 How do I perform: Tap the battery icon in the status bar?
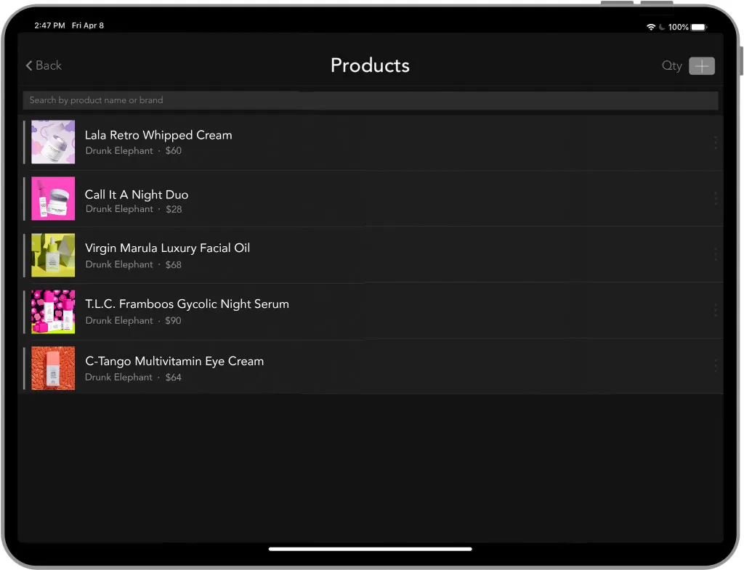point(697,26)
